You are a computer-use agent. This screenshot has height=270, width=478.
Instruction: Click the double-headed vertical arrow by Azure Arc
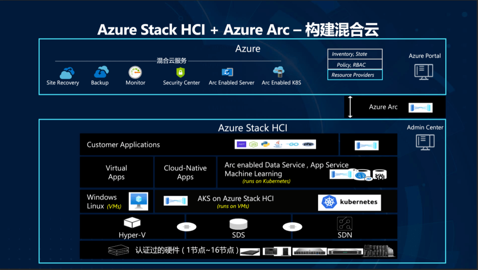[x=350, y=107]
